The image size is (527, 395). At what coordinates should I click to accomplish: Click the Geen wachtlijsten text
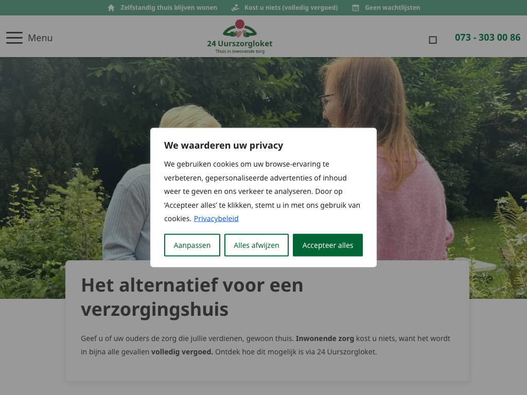coord(393,8)
